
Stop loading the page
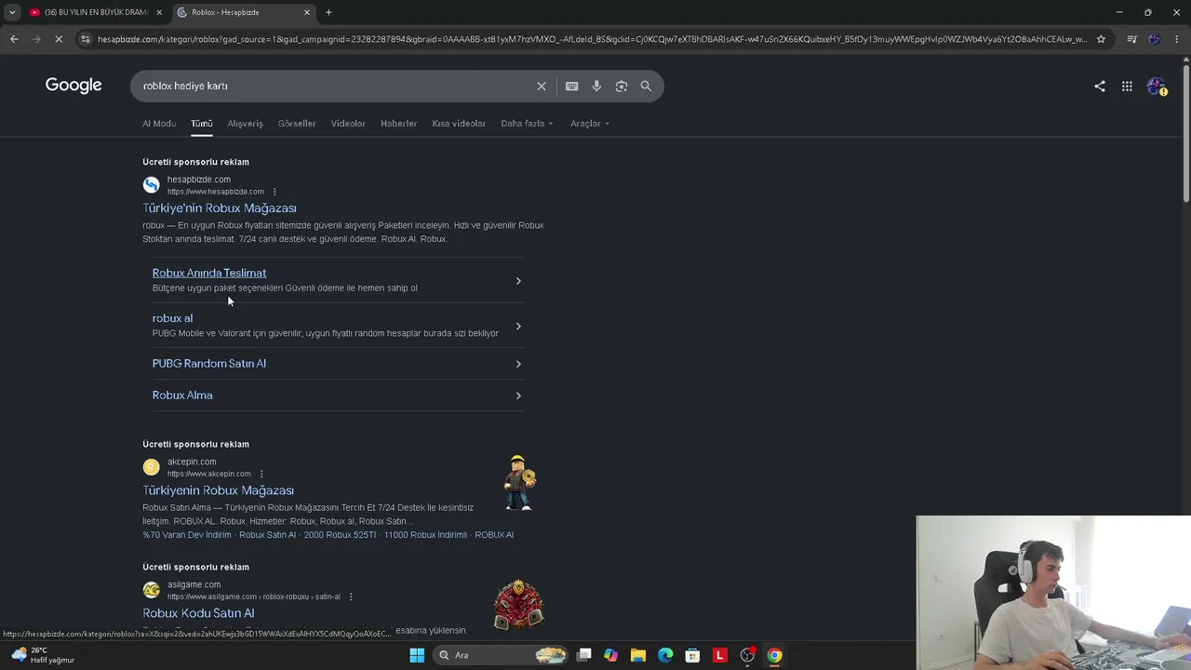pos(60,39)
